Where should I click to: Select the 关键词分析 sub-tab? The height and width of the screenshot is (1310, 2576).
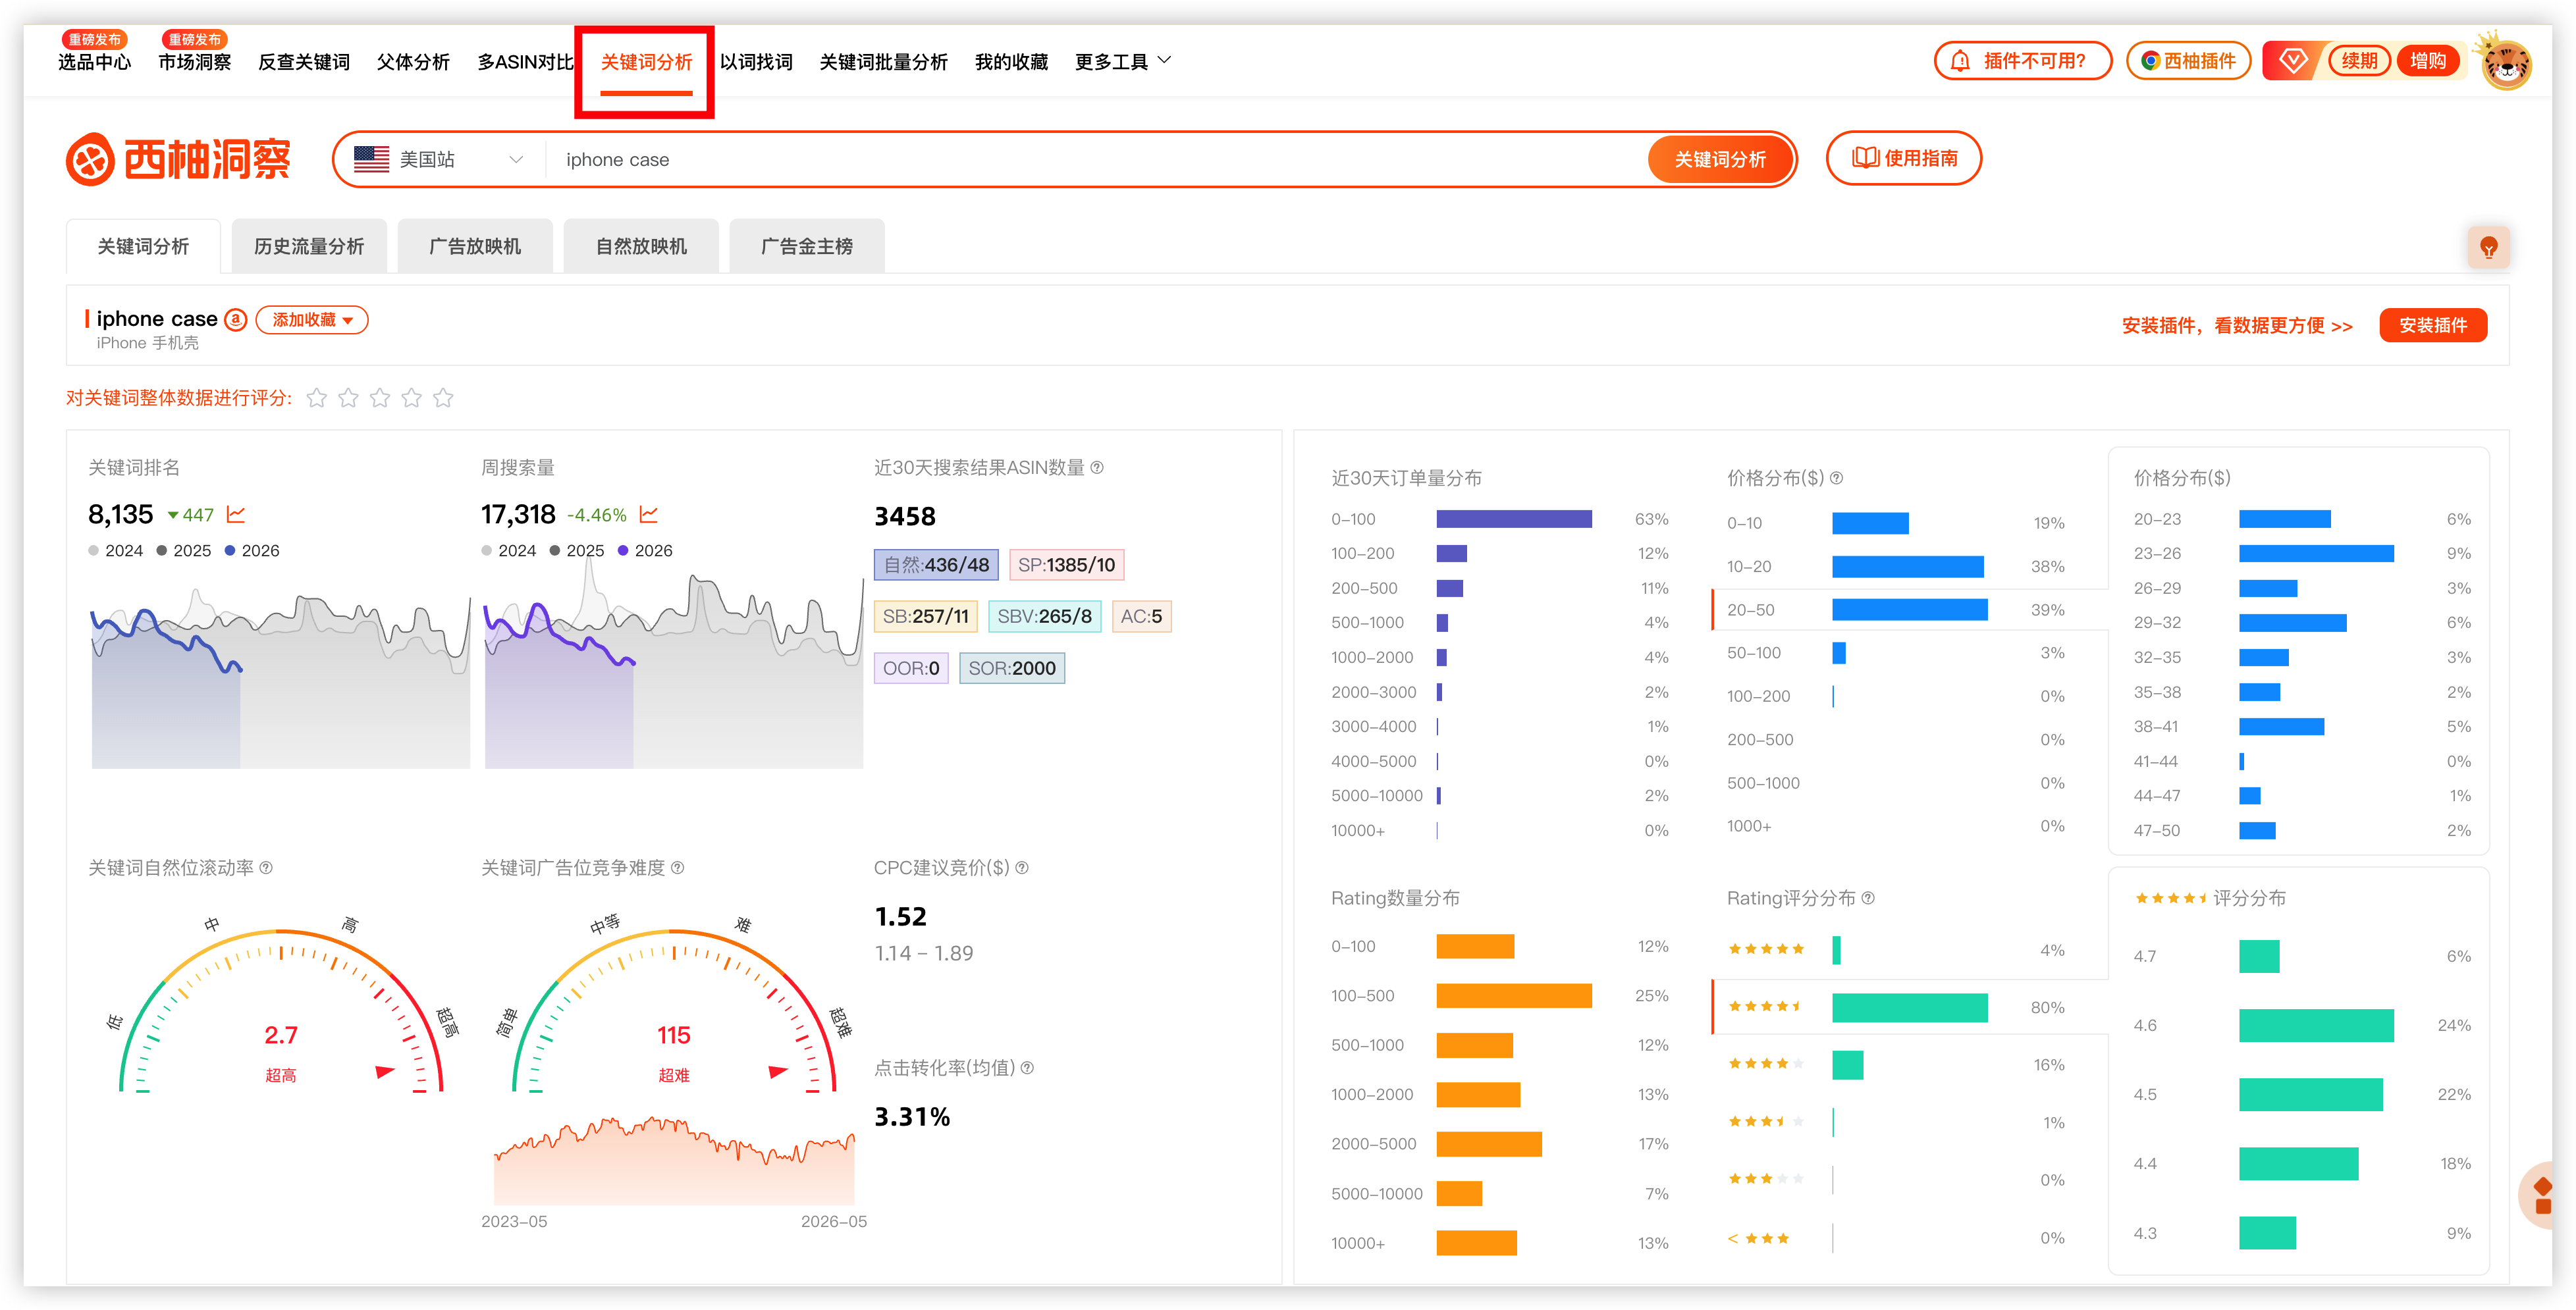pos(143,246)
